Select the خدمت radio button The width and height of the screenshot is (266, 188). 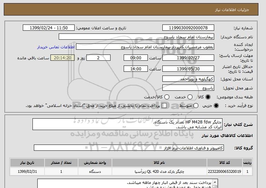(190, 97)
